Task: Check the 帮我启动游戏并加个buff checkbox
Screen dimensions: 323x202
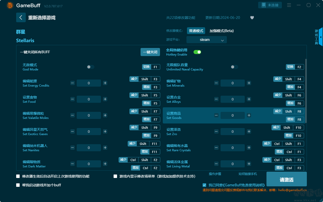Action: coord(18,185)
